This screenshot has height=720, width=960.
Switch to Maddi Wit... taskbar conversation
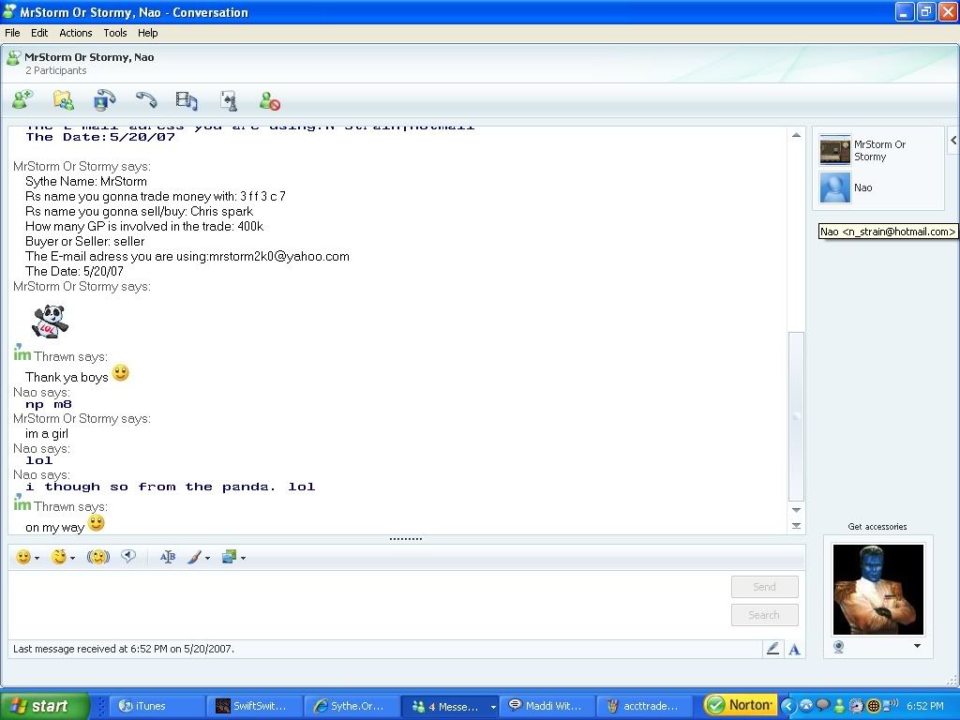pos(547,706)
